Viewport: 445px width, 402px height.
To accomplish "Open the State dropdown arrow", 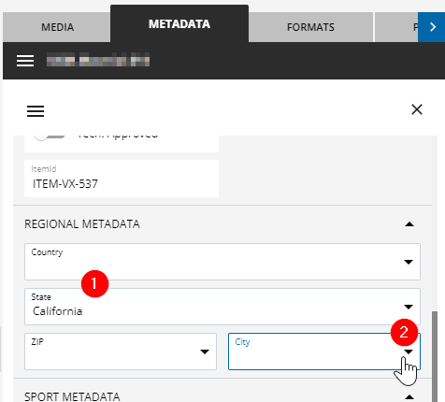I will (409, 307).
